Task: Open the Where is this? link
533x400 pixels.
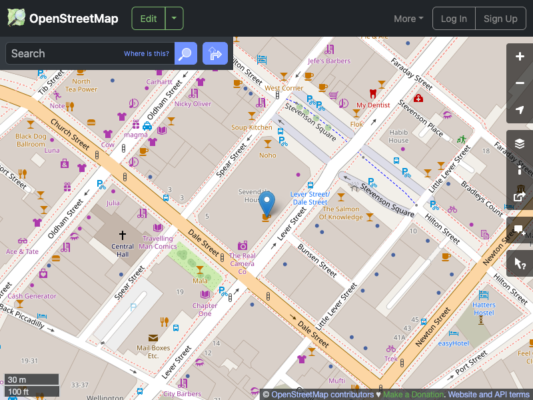Action: [146, 53]
